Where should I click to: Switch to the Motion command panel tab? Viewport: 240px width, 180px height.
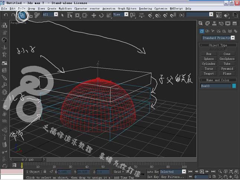[221, 23]
